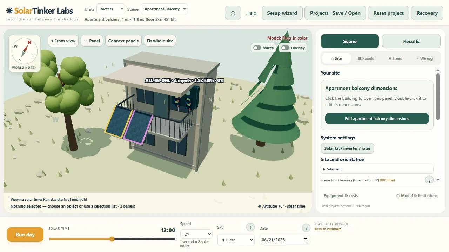The image size is (449, 252).
Task: Click the Reset project button
Action: click(x=389, y=13)
